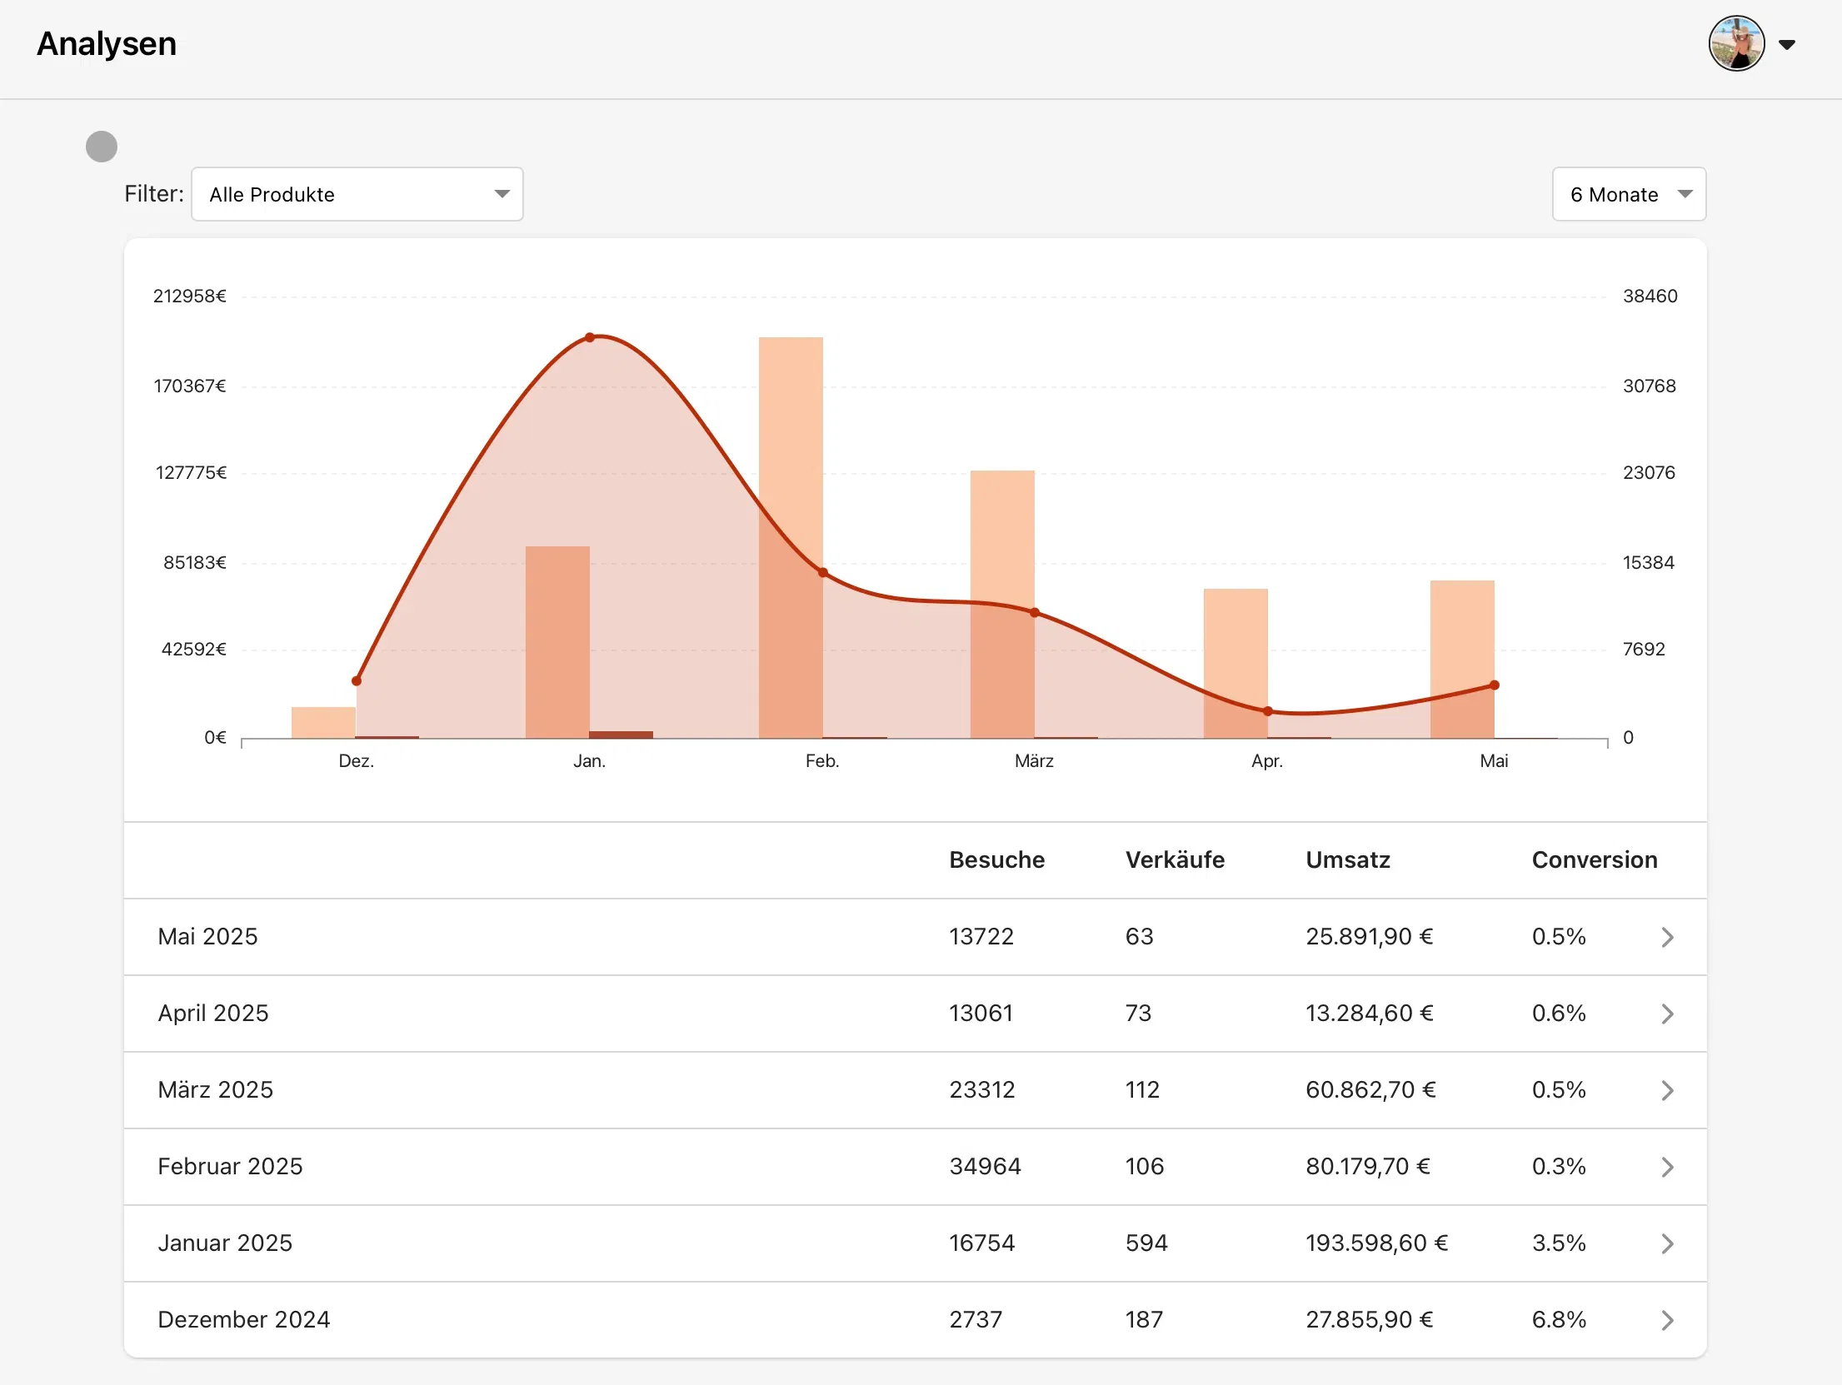Click the chevron on the Februar 2025 row
This screenshot has width=1842, height=1385.
coord(1667,1167)
